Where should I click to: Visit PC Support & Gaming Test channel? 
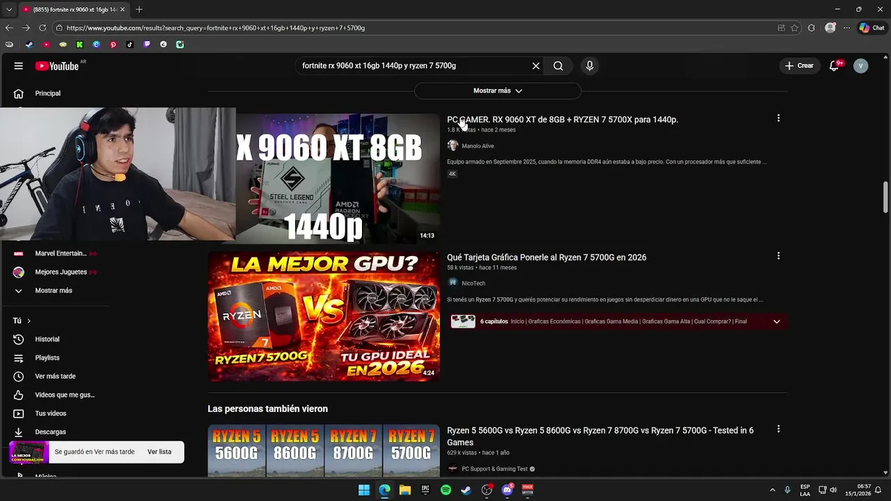click(x=494, y=469)
